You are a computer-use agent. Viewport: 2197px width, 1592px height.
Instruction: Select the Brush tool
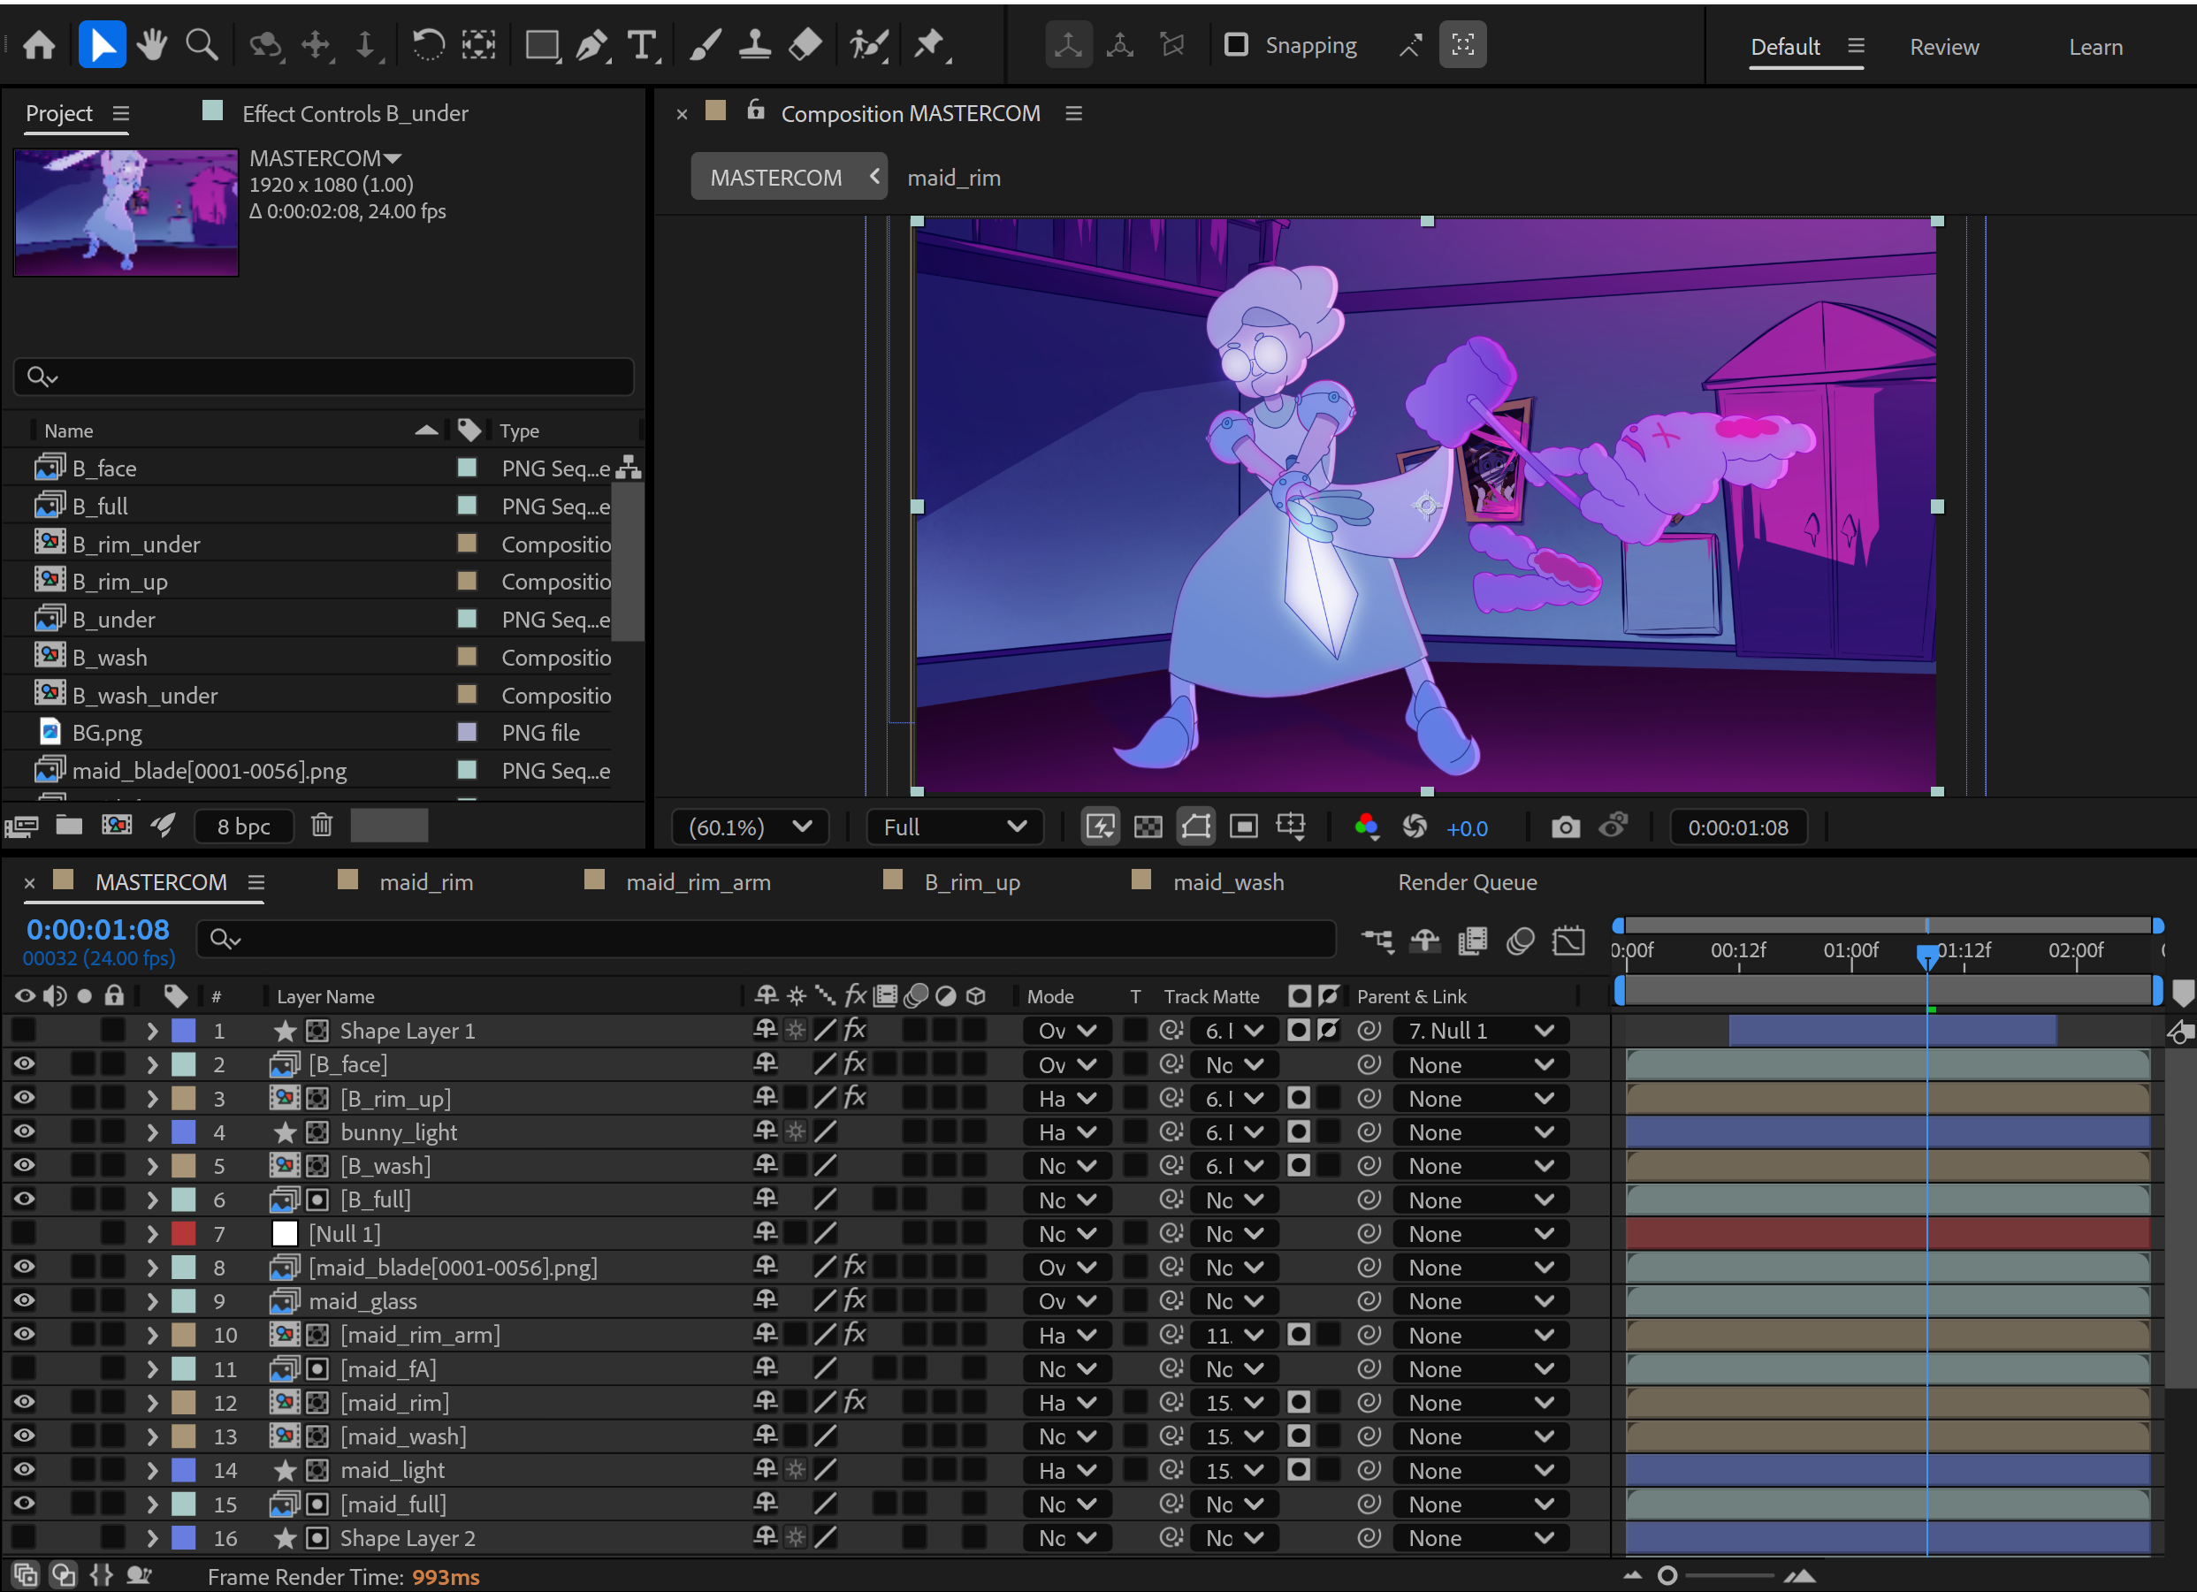[x=706, y=44]
